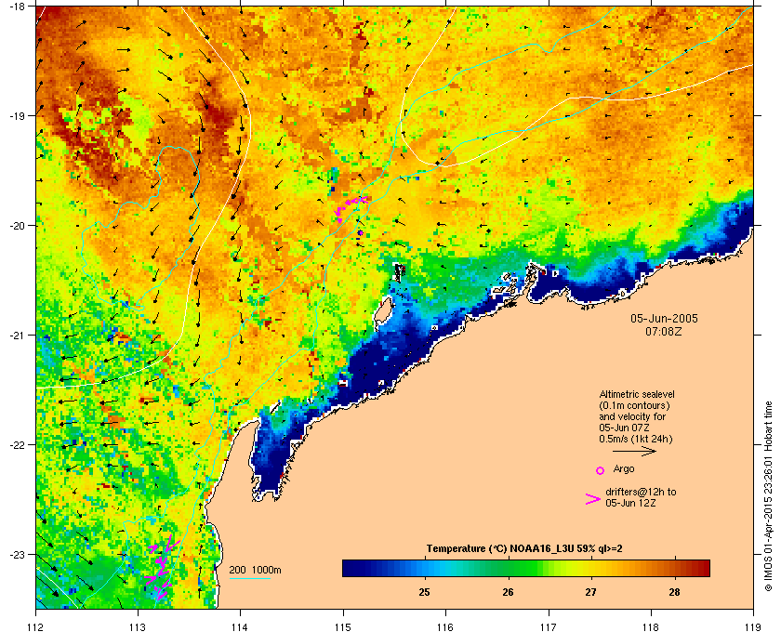Click the latitude axis label -23
The width and height of the screenshot is (781, 632).
tap(17, 554)
